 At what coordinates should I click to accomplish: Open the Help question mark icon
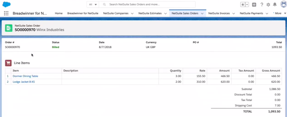[262, 4]
